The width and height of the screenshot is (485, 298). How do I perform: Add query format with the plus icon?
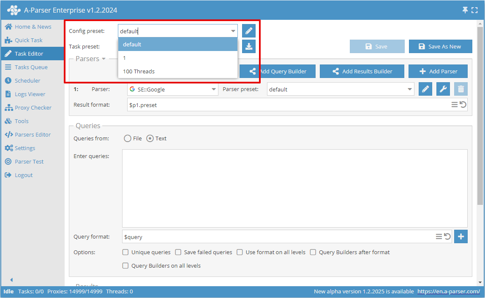click(460, 236)
